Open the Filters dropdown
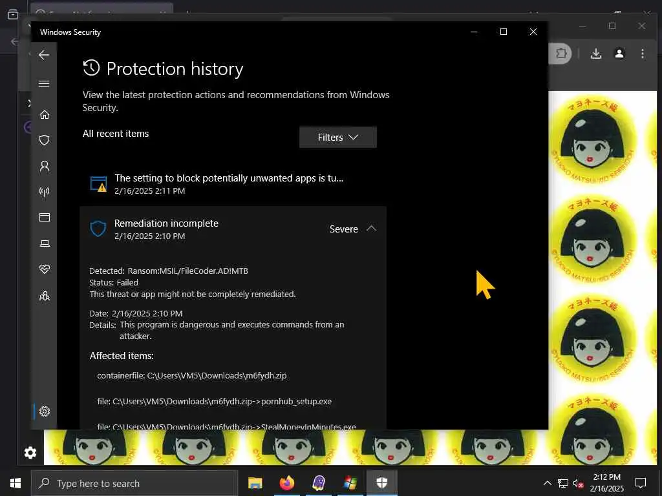This screenshot has width=662, height=496. point(337,137)
